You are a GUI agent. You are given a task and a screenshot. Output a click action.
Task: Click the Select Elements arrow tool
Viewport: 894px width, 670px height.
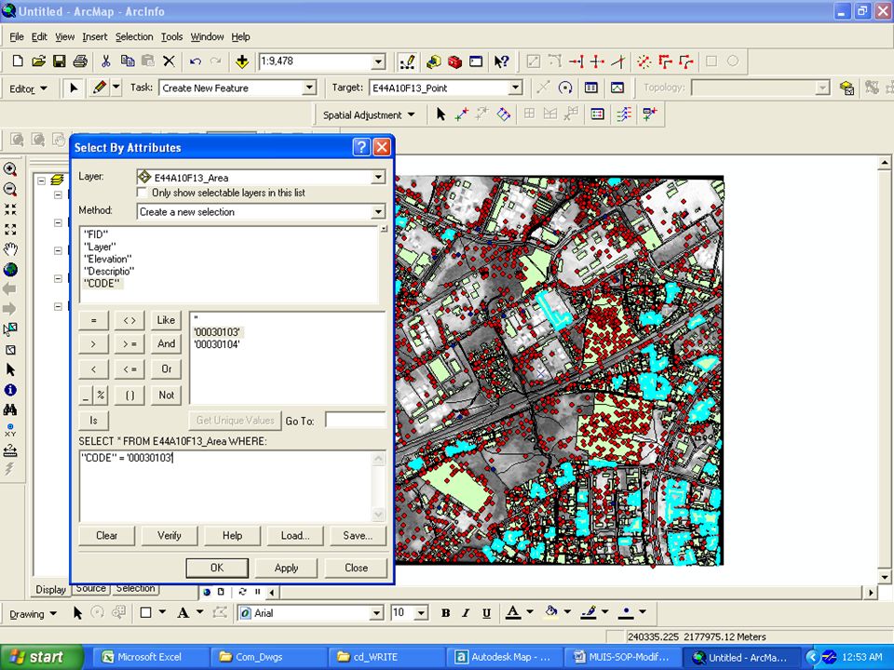(x=10, y=369)
